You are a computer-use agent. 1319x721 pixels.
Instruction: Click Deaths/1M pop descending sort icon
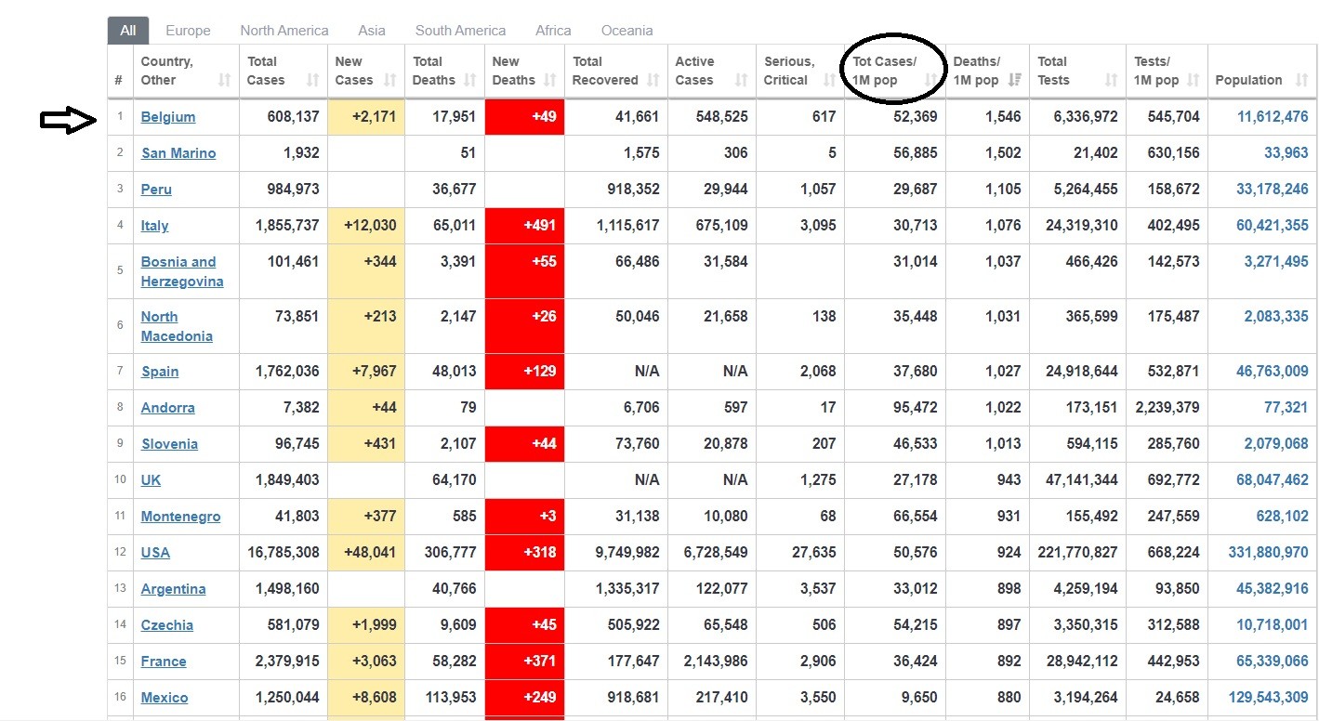1015,81
